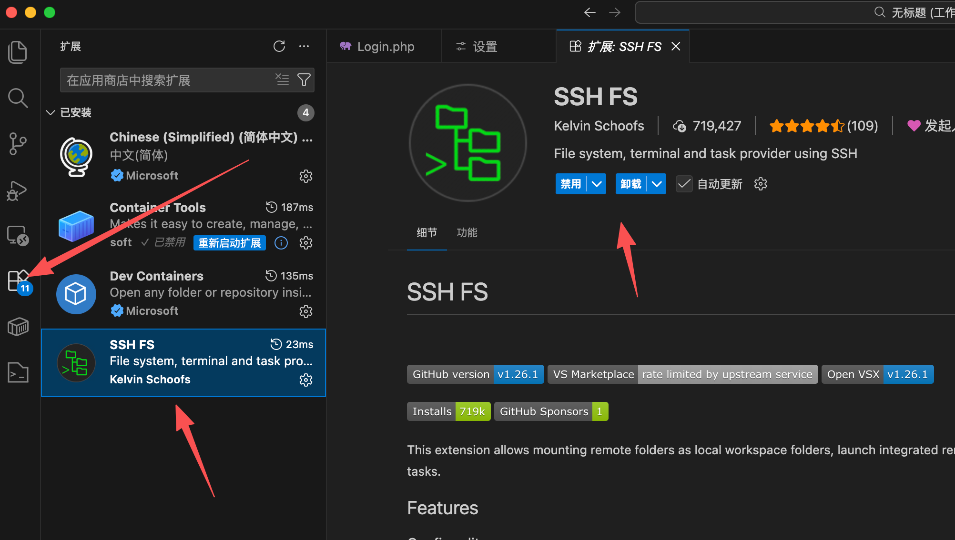The image size is (955, 540).
Task: Click manage gear for Dev Containers extension
Action: (305, 311)
